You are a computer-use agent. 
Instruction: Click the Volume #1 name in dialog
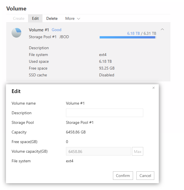(75, 103)
